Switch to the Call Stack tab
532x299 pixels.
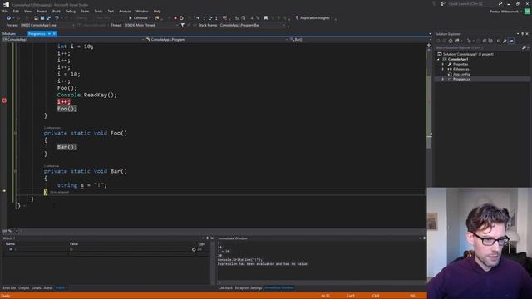(x=225, y=288)
